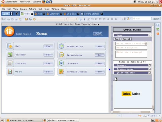Open the Home Page options dropdown
The height and width of the screenshot is (122, 162).
78,24
